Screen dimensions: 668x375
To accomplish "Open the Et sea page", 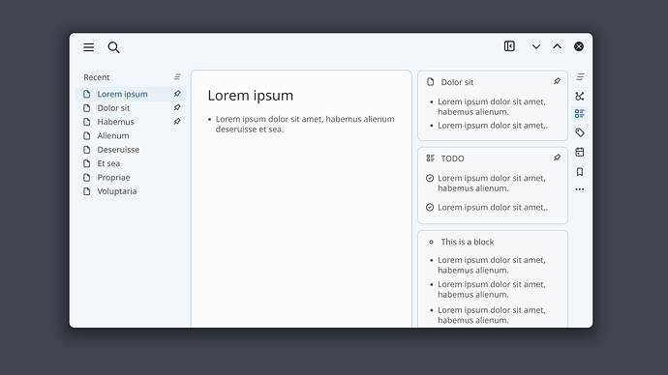I will 132,163.
